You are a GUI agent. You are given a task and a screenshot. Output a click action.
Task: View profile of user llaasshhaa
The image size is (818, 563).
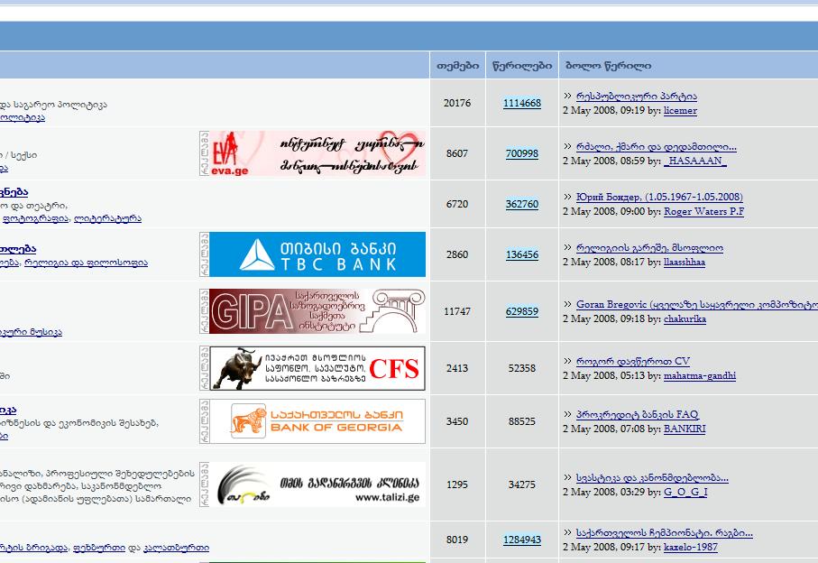click(x=685, y=263)
